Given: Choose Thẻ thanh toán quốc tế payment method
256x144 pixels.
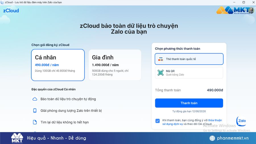Looking at the screenshot, I should point(189,59).
